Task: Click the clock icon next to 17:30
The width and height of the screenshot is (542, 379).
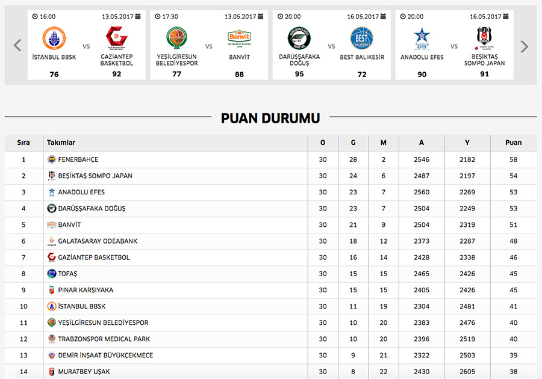Action: [x=158, y=16]
